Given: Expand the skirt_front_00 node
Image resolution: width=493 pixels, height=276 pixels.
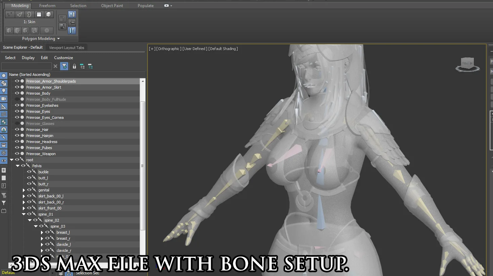Looking at the screenshot, I should (24, 208).
